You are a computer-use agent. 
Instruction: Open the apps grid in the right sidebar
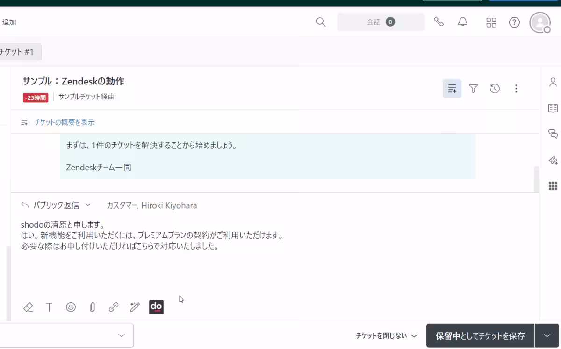tap(553, 186)
